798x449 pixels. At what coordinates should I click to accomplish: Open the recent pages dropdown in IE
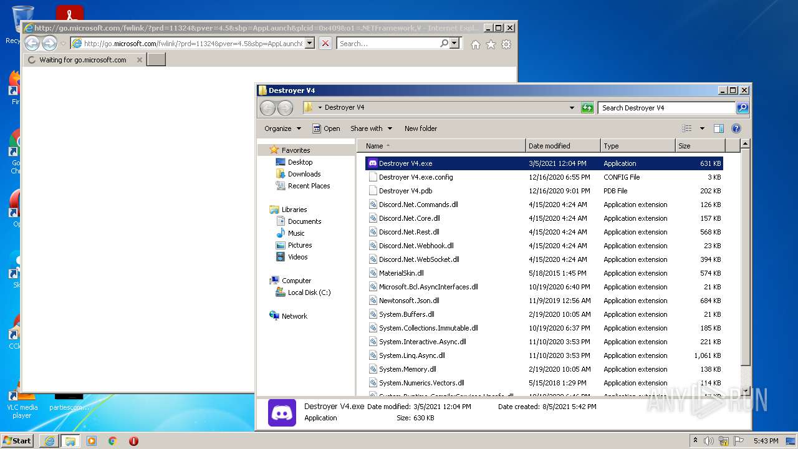[x=63, y=44]
